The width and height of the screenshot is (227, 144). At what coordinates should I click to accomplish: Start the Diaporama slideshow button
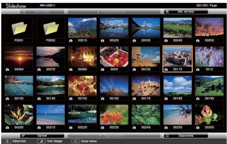pyautogui.click(x=186, y=136)
